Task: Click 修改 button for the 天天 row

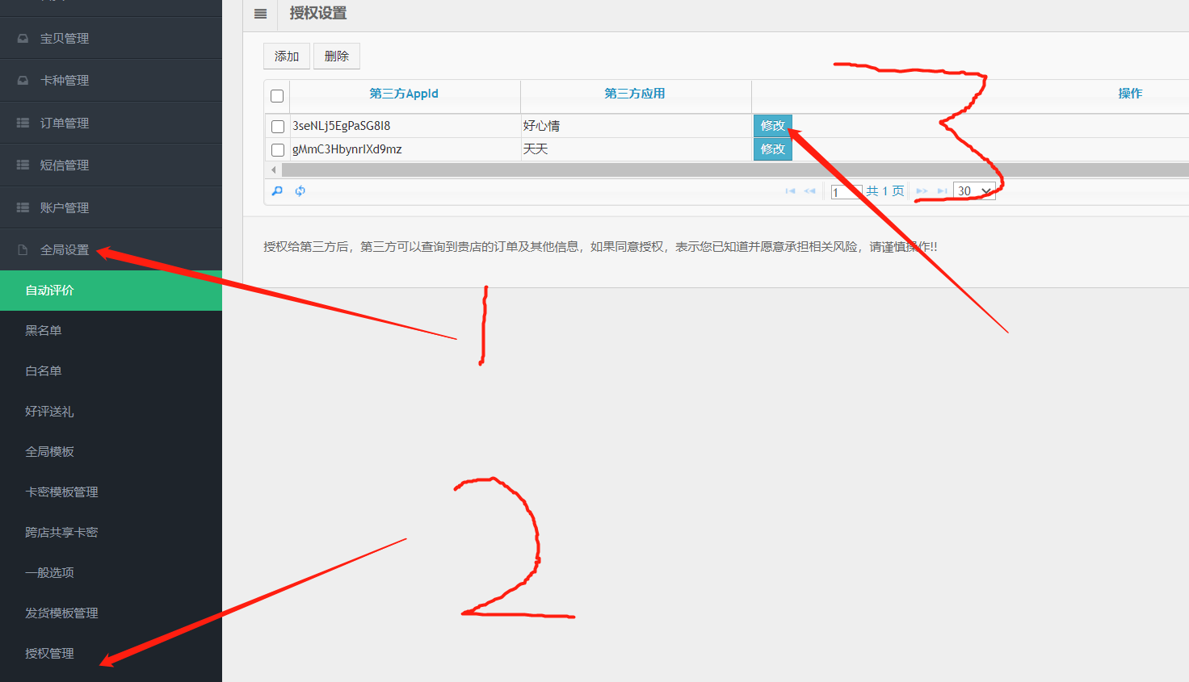Action: pos(772,149)
